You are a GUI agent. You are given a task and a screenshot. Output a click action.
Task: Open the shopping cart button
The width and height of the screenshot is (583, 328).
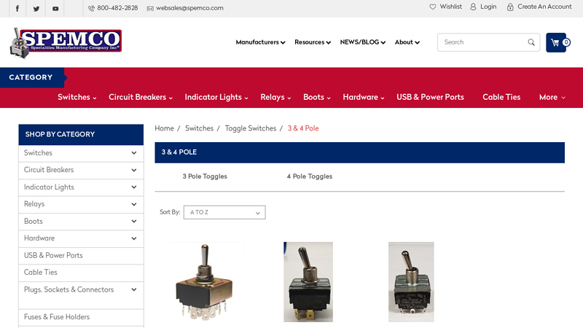point(556,42)
